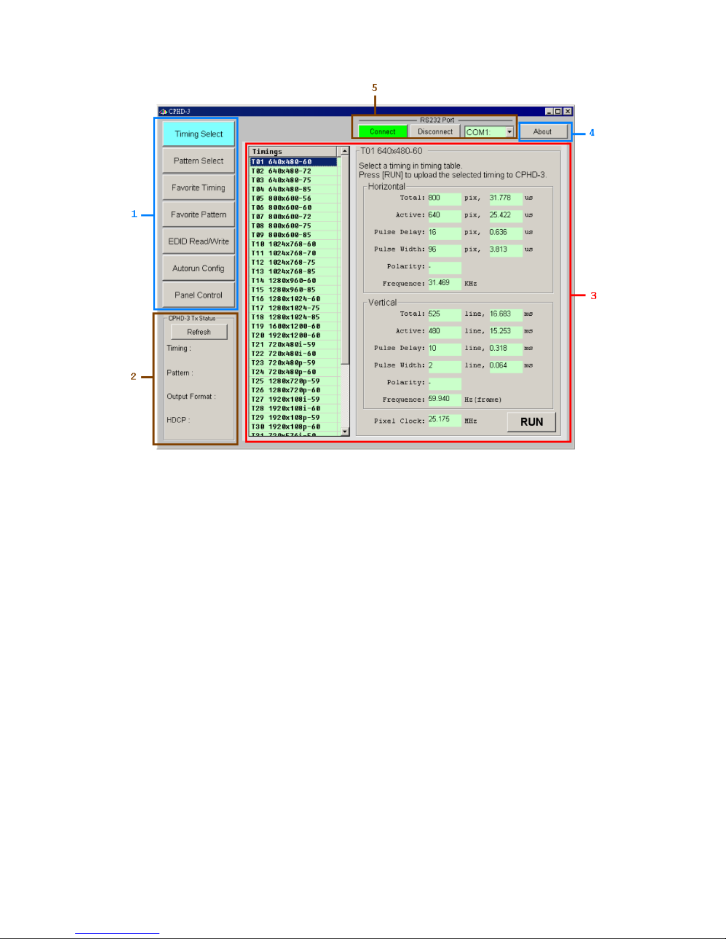726x939 pixels.
Task: Click the Pixel Clock field 25.175
Action: [444, 420]
